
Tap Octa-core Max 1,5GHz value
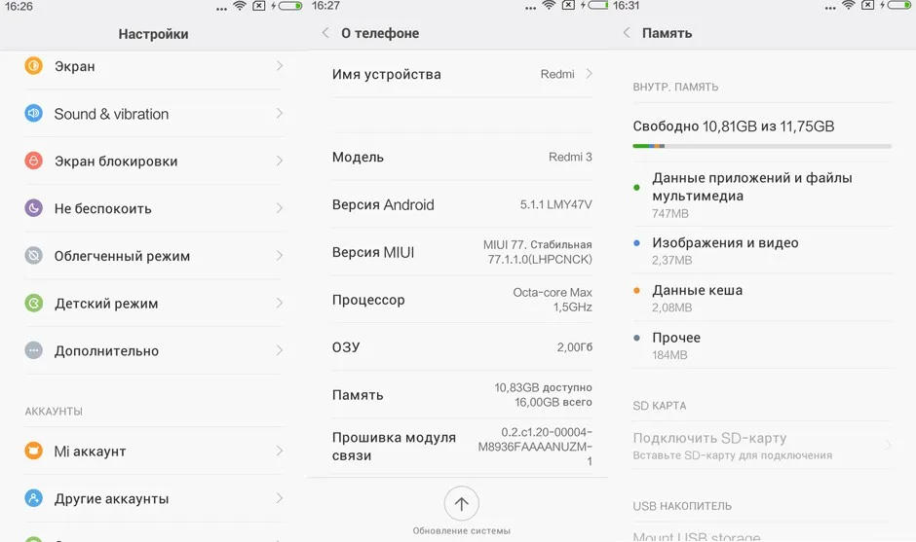553,300
